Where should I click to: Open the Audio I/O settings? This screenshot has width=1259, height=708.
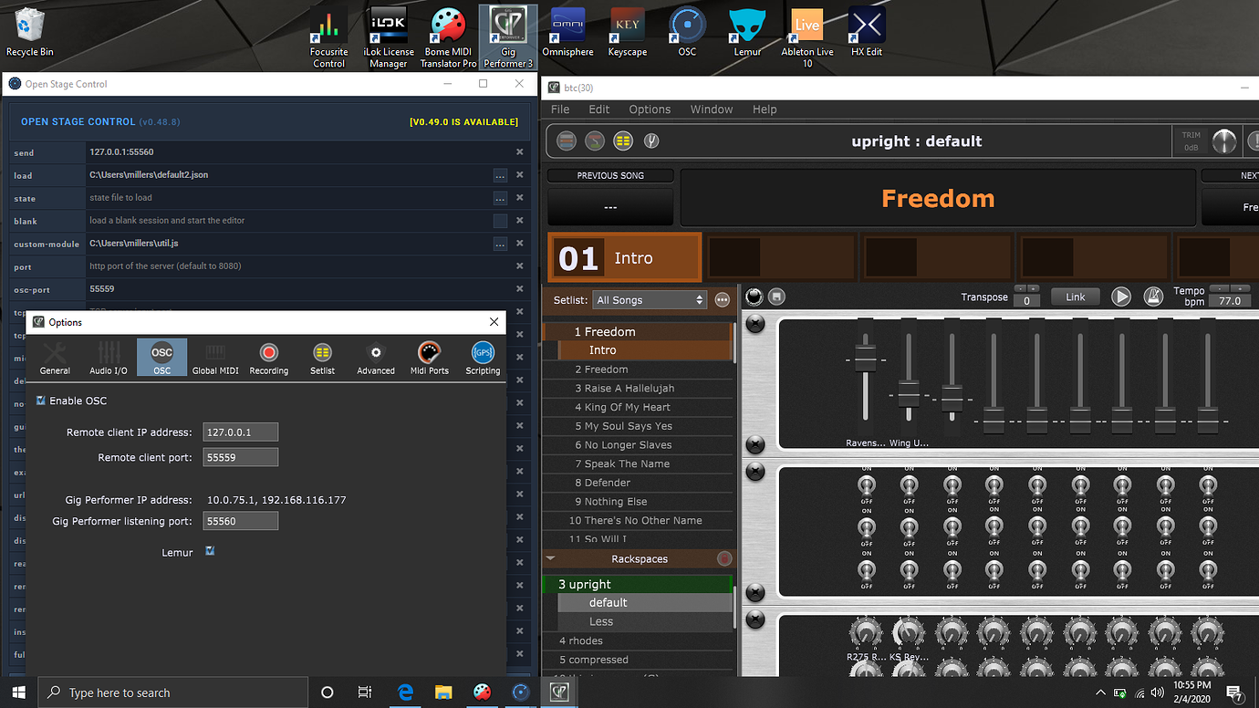tap(109, 358)
